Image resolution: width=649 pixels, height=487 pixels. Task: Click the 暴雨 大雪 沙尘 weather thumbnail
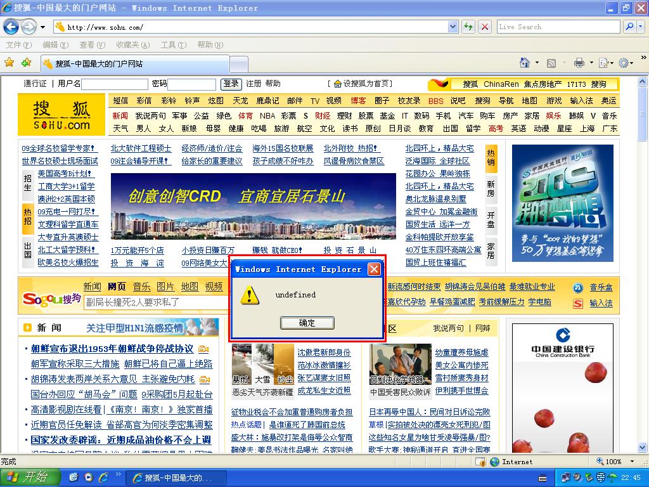(263, 365)
